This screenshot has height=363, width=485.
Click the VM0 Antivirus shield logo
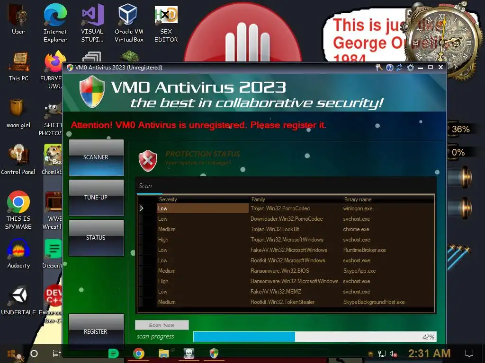pos(92,92)
